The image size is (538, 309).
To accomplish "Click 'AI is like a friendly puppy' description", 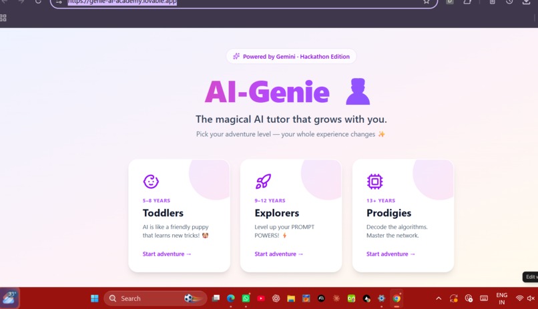I will 176,231.
